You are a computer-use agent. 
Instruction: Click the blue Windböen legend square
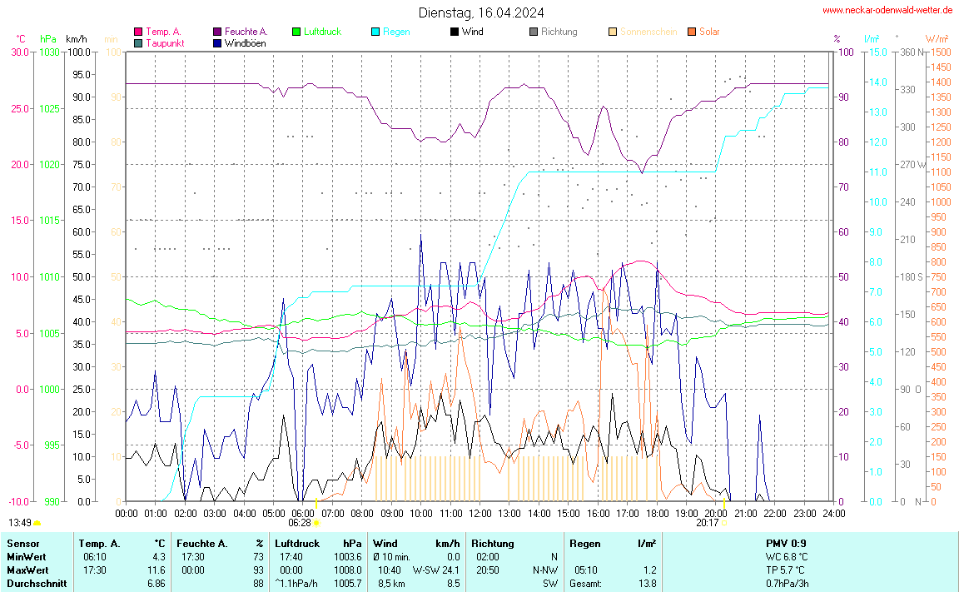[217, 42]
